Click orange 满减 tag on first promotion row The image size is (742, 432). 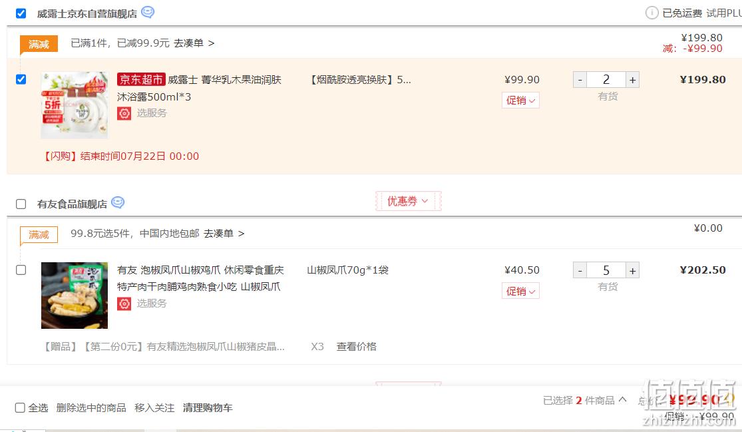[39, 44]
